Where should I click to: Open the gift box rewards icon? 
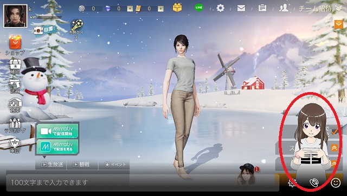[177, 8]
